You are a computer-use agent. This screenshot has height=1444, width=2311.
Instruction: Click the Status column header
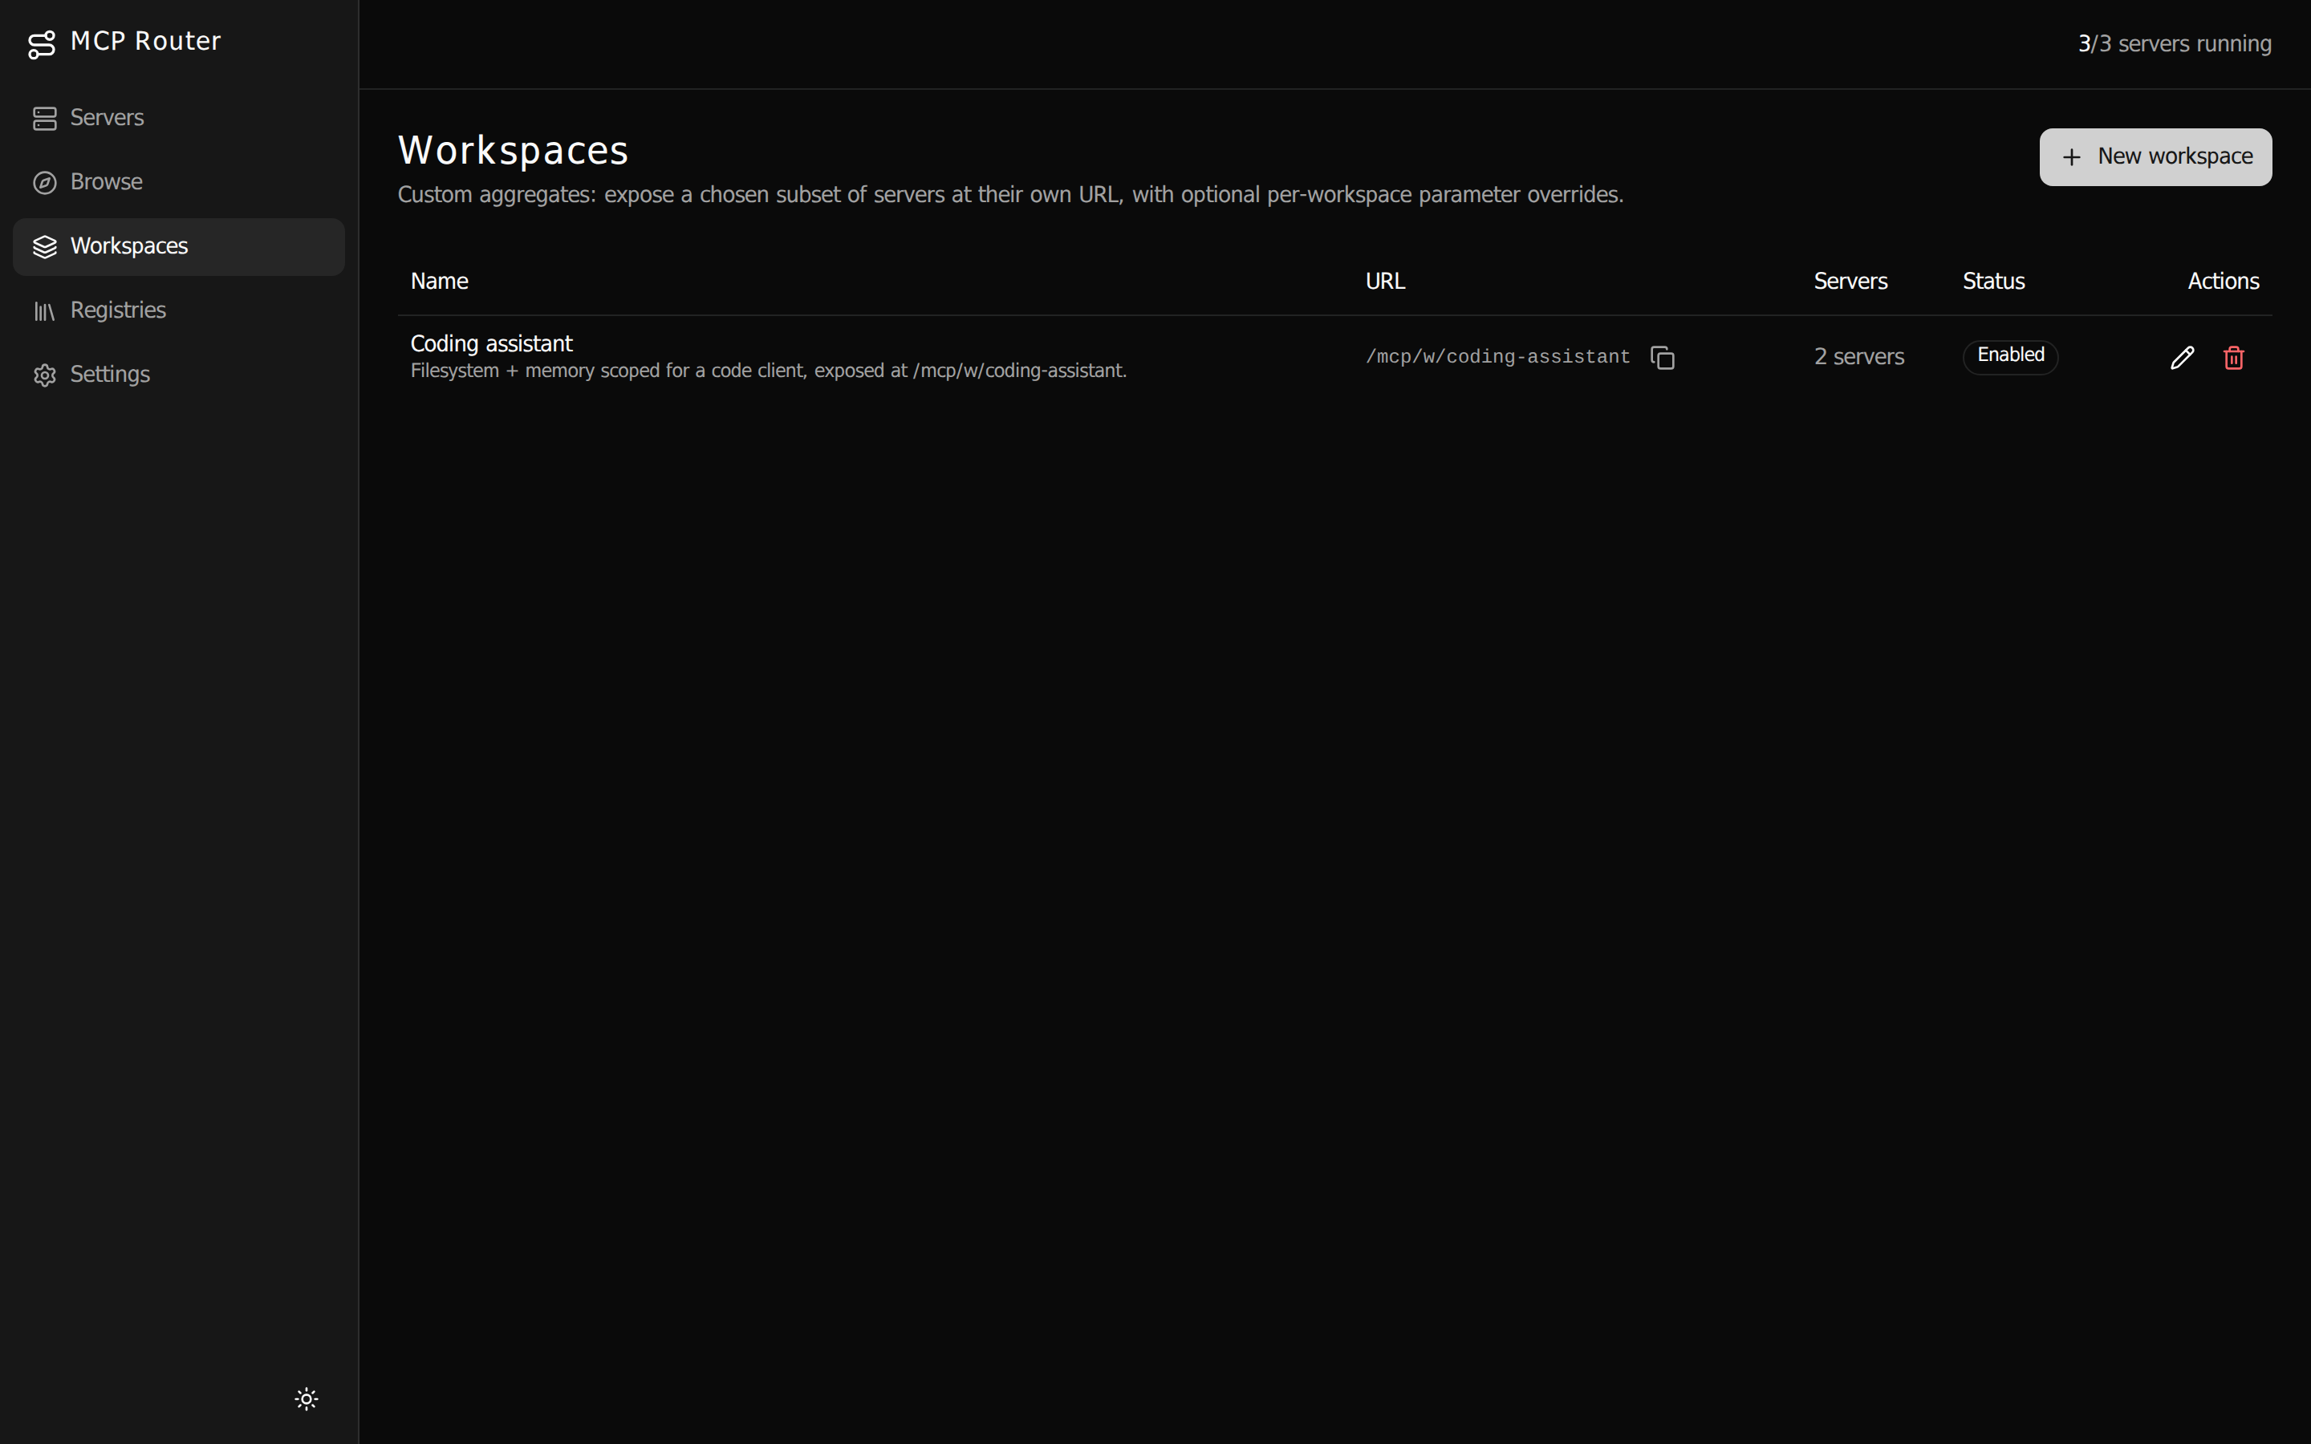coord(1994,282)
